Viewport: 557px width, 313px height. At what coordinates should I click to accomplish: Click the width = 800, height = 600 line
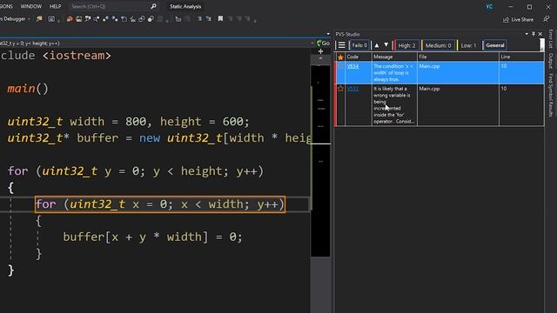click(x=128, y=122)
